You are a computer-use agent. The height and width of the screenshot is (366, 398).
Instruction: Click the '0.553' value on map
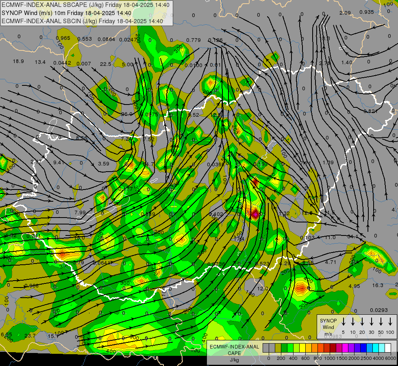[85, 39]
